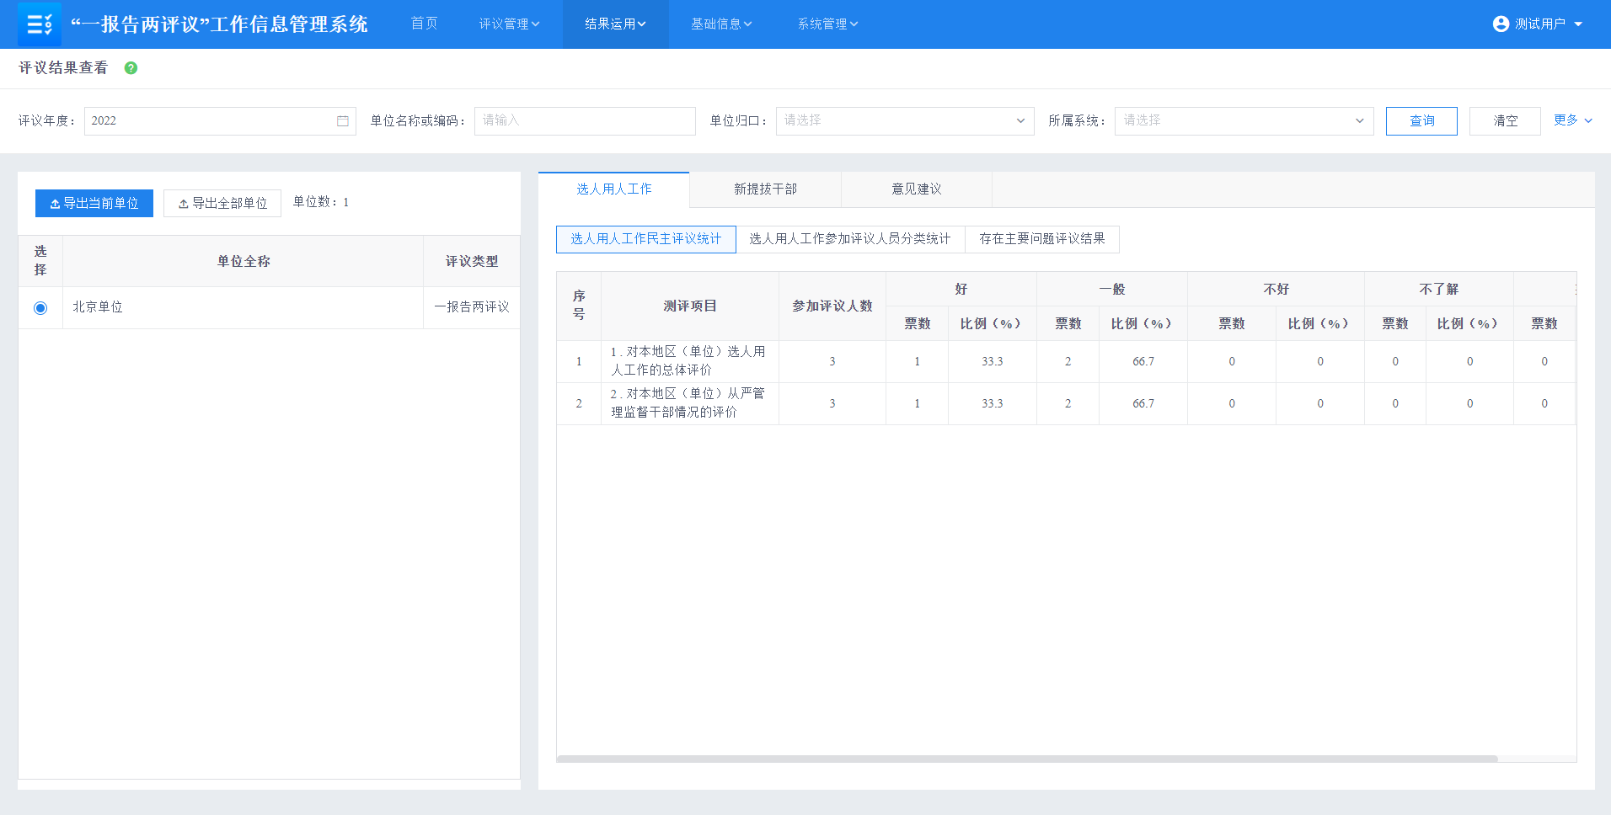Expand the 单位归口 dropdown

point(904,121)
